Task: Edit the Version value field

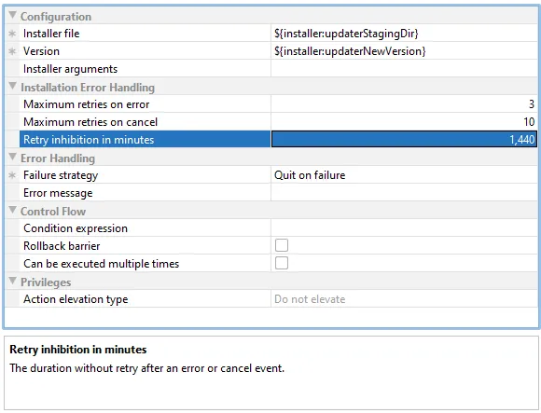Action: tap(404, 51)
